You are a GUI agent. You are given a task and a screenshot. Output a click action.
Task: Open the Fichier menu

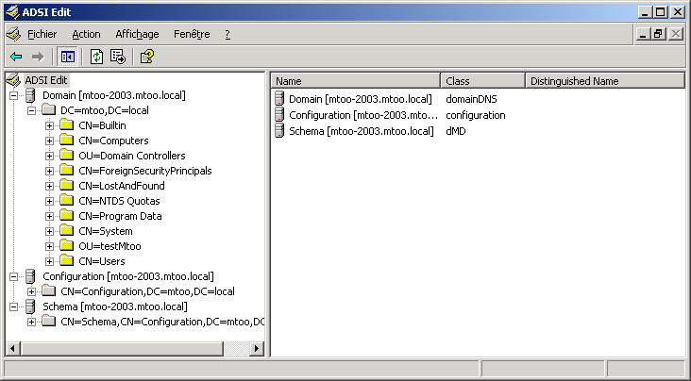[42, 34]
